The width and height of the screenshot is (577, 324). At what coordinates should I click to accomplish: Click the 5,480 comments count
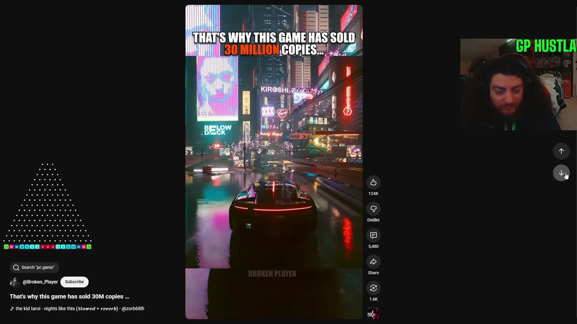click(x=373, y=247)
